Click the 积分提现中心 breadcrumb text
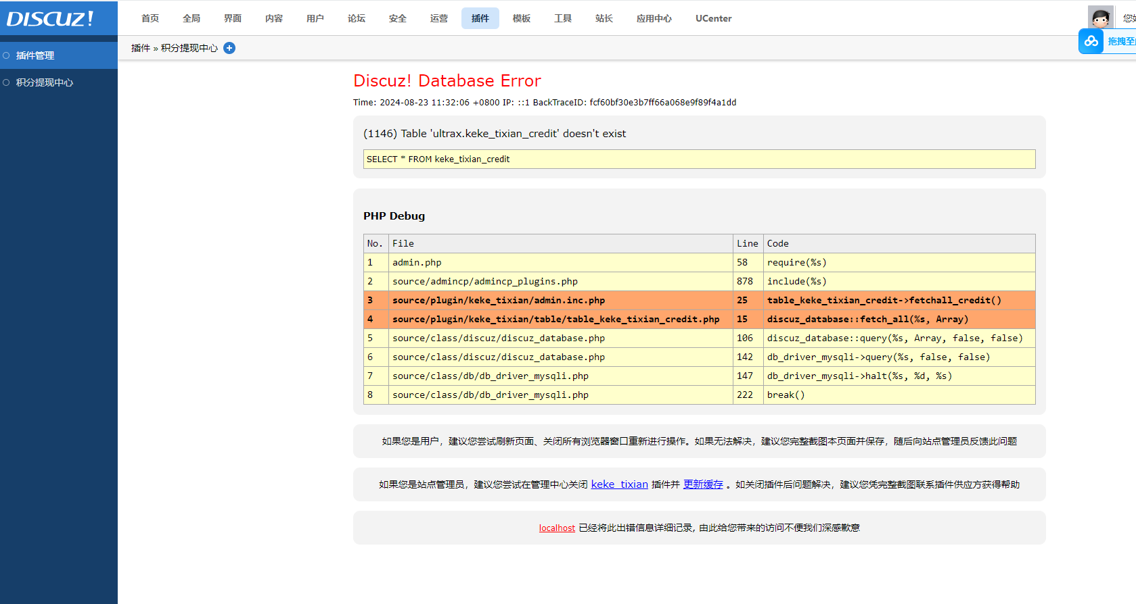 pyautogui.click(x=189, y=48)
